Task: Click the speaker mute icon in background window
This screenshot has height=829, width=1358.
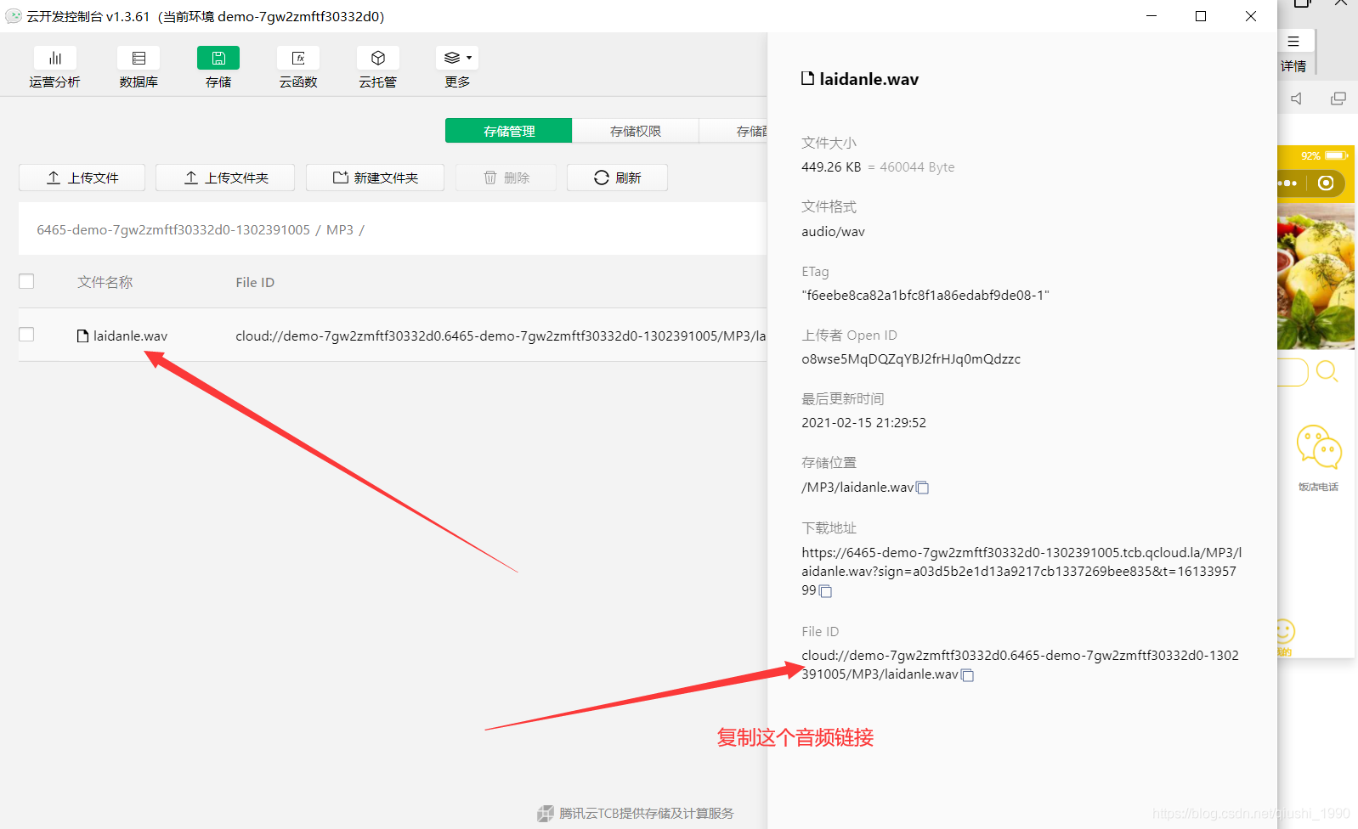Action: [x=1296, y=99]
